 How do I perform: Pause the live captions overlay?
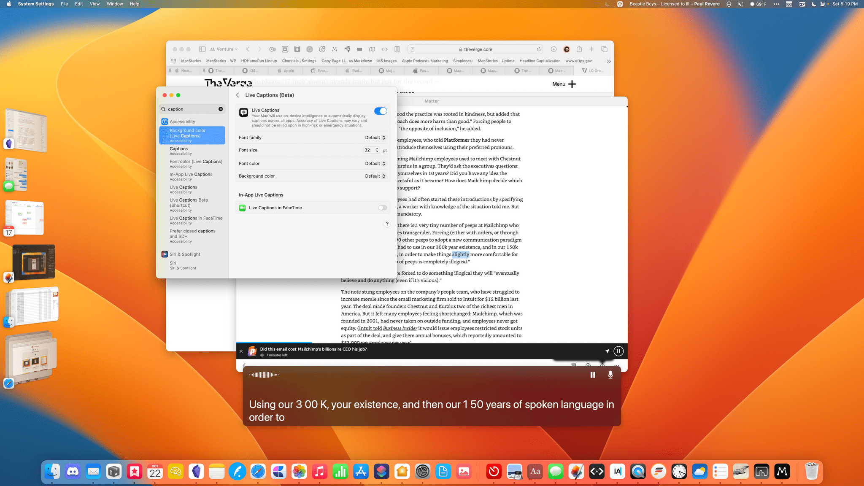[x=593, y=375]
